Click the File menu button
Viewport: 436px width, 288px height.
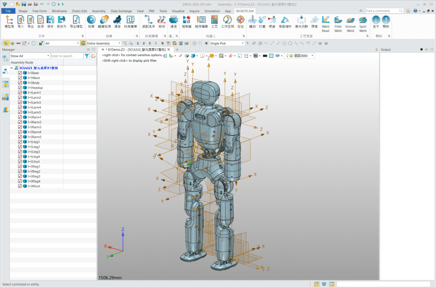(9, 11)
